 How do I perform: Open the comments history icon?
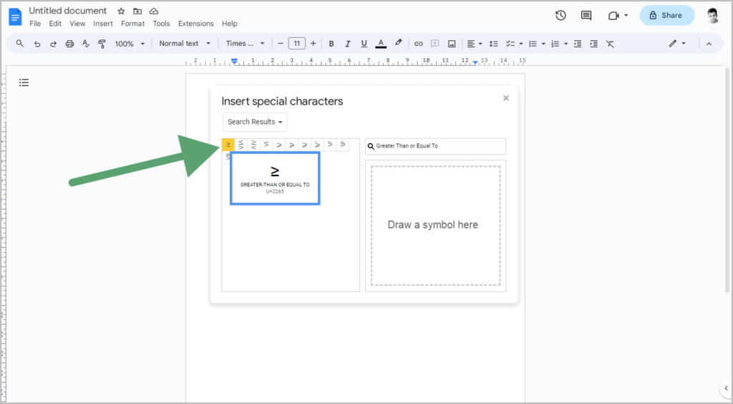(x=586, y=16)
